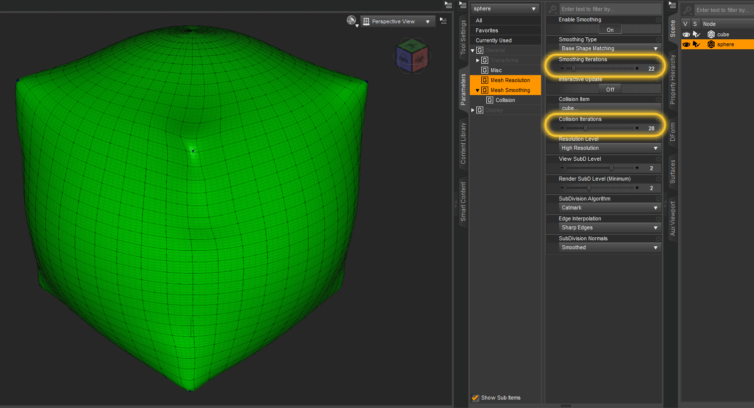Click the G group icon beside Display

[x=480, y=110]
